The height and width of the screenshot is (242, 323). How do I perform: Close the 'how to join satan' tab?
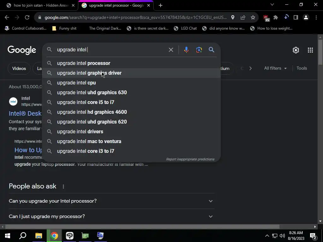(x=73, y=6)
